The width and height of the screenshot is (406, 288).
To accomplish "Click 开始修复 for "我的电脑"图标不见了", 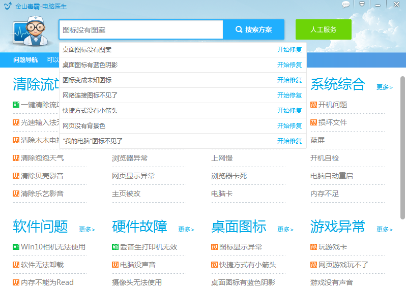I will [289, 141].
